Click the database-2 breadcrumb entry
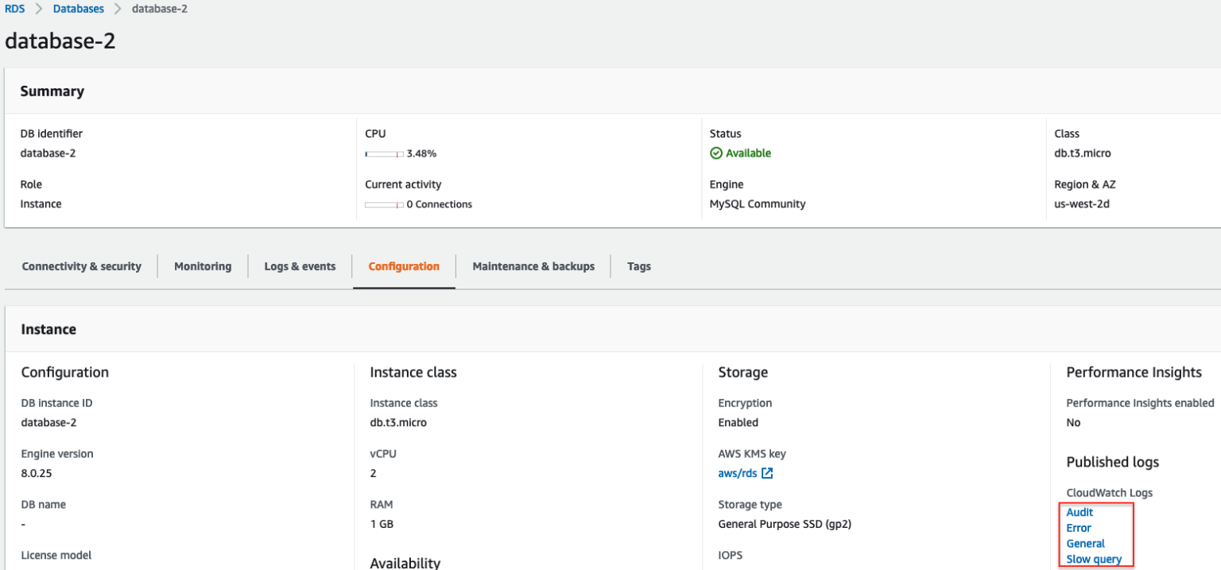Screen dimensions: 1221x570 [x=158, y=9]
